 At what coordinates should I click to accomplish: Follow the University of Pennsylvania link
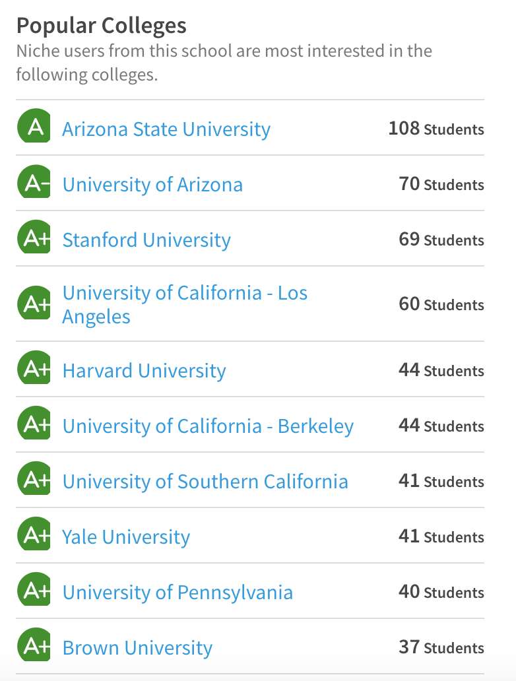click(177, 592)
